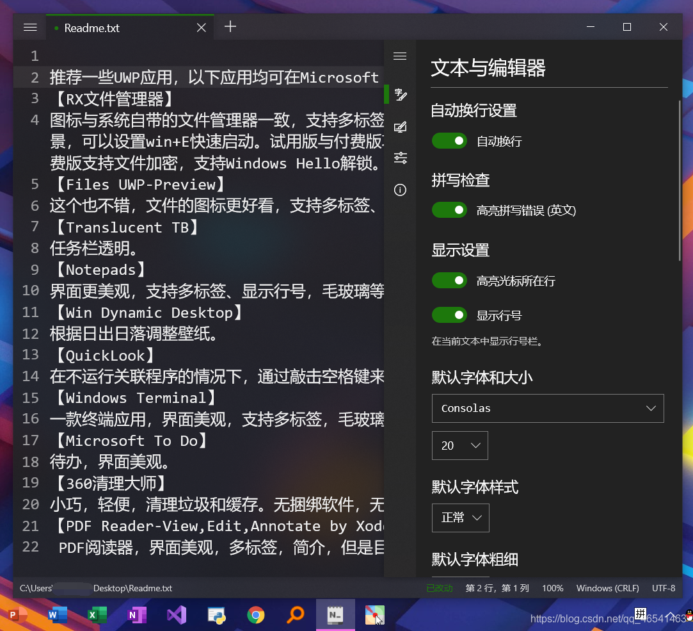Disable the 显示行号 line numbers toggle

(449, 315)
